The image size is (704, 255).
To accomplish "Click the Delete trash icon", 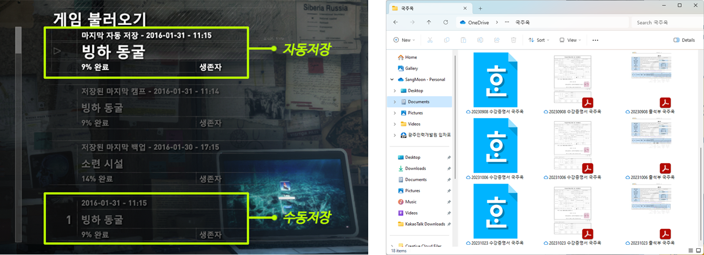I will click(x=514, y=40).
